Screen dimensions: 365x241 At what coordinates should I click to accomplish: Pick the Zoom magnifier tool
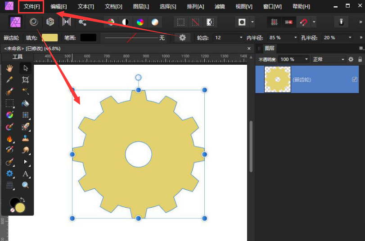26,185
